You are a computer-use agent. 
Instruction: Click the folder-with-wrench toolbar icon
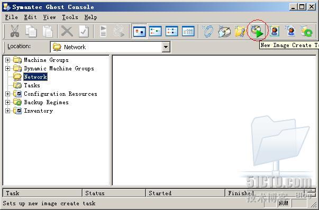pos(240,32)
